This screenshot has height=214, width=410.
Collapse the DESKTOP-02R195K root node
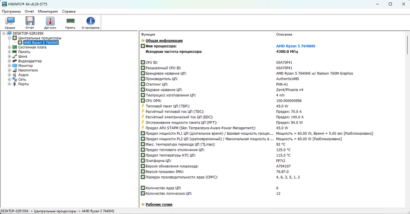(x=4, y=34)
